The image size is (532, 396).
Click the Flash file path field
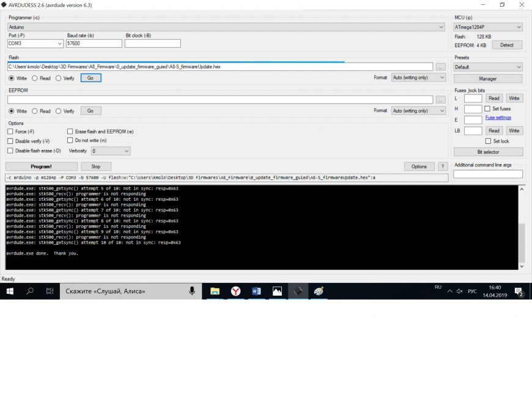tap(220, 67)
